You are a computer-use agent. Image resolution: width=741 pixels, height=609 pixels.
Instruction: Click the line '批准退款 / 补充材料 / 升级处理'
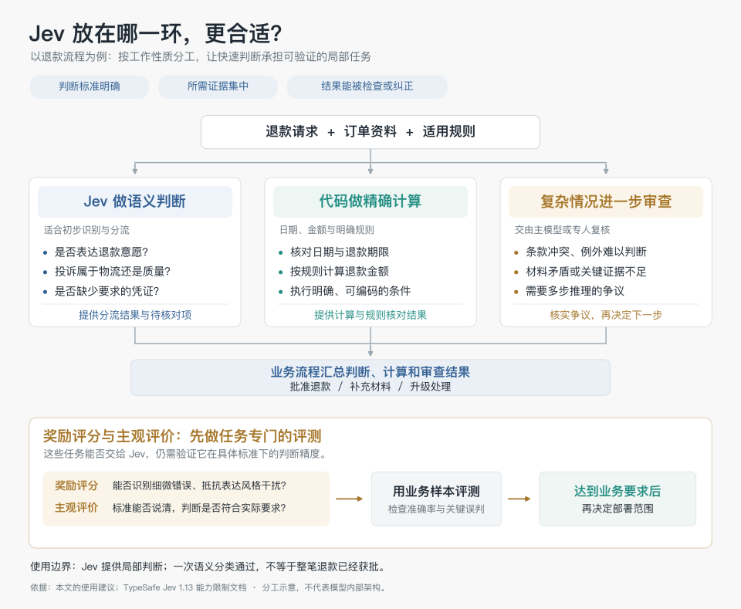click(370, 387)
